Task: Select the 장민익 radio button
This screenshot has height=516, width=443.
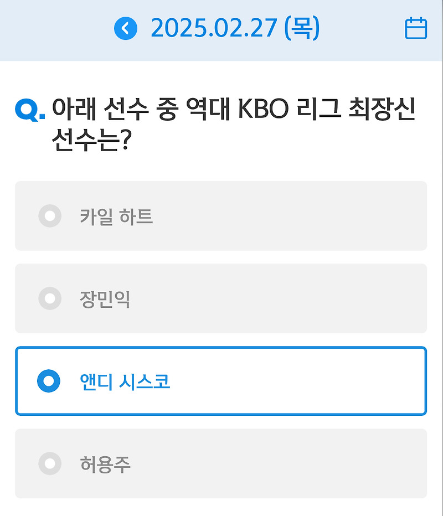Action: click(50, 298)
